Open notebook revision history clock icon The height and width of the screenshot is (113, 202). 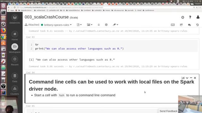pyautogui.click(x=183, y=17)
